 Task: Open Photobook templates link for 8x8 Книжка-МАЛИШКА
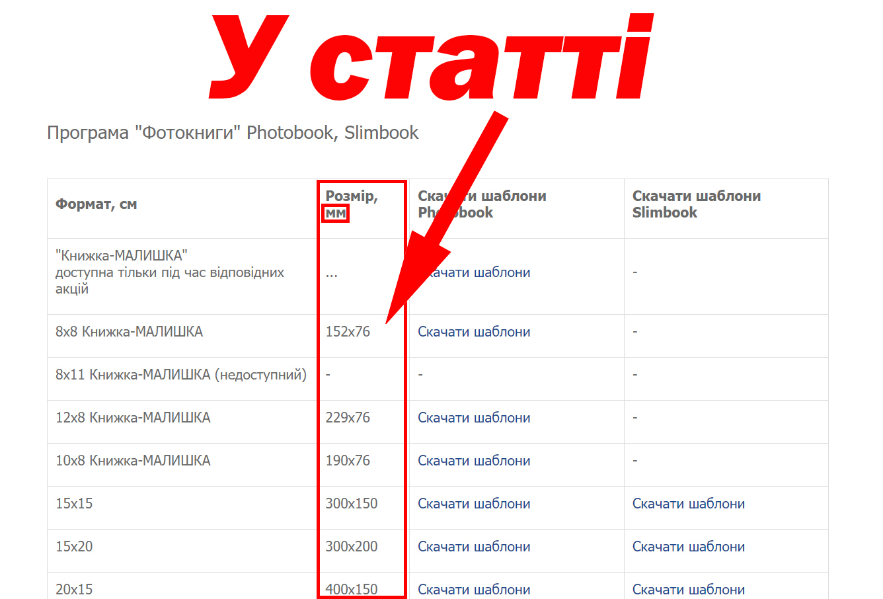click(x=474, y=332)
